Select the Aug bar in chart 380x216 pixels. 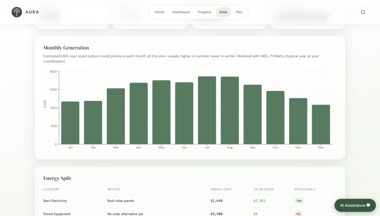[230, 110]
